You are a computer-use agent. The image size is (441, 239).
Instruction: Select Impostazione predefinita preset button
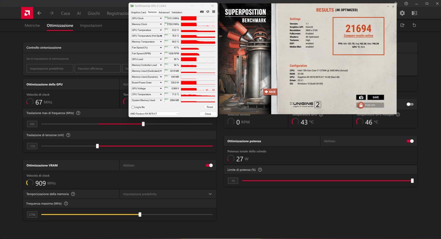tap(50, 69)
